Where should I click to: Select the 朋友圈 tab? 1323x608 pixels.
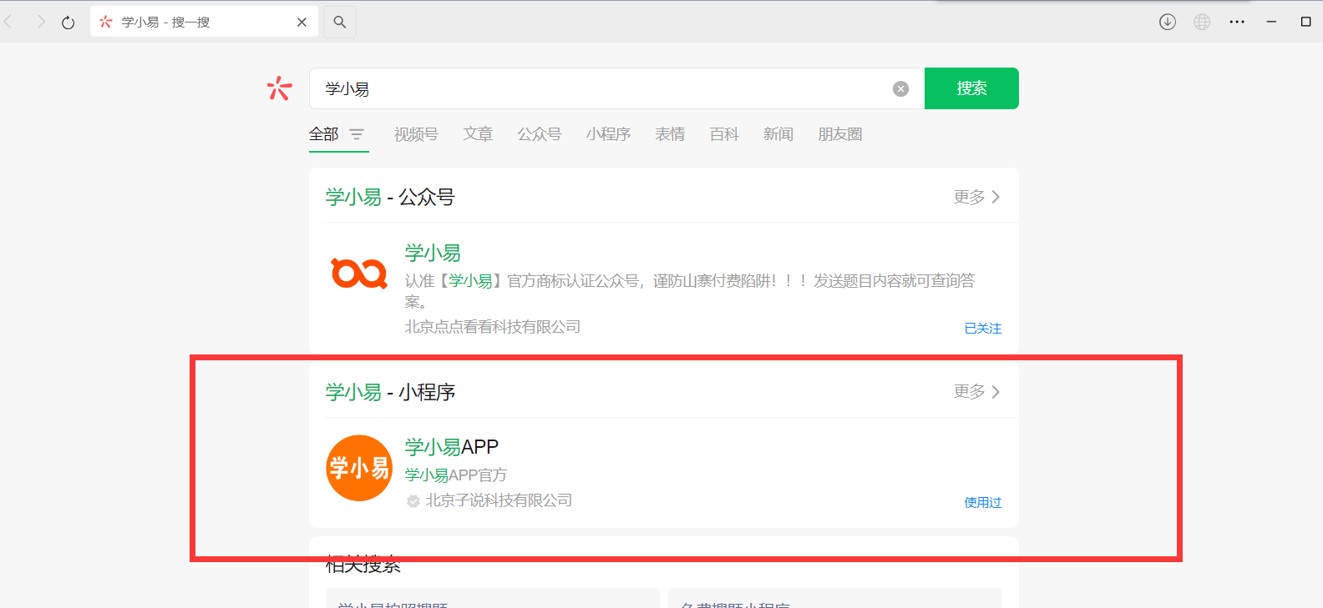coord(839,134)
